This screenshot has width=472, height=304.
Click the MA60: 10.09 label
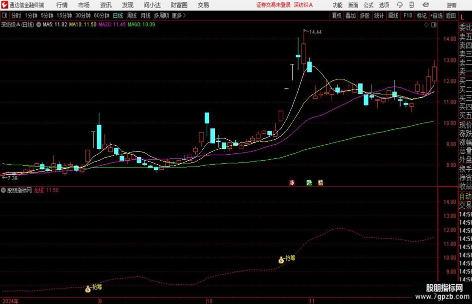click(x=141, y=24)
